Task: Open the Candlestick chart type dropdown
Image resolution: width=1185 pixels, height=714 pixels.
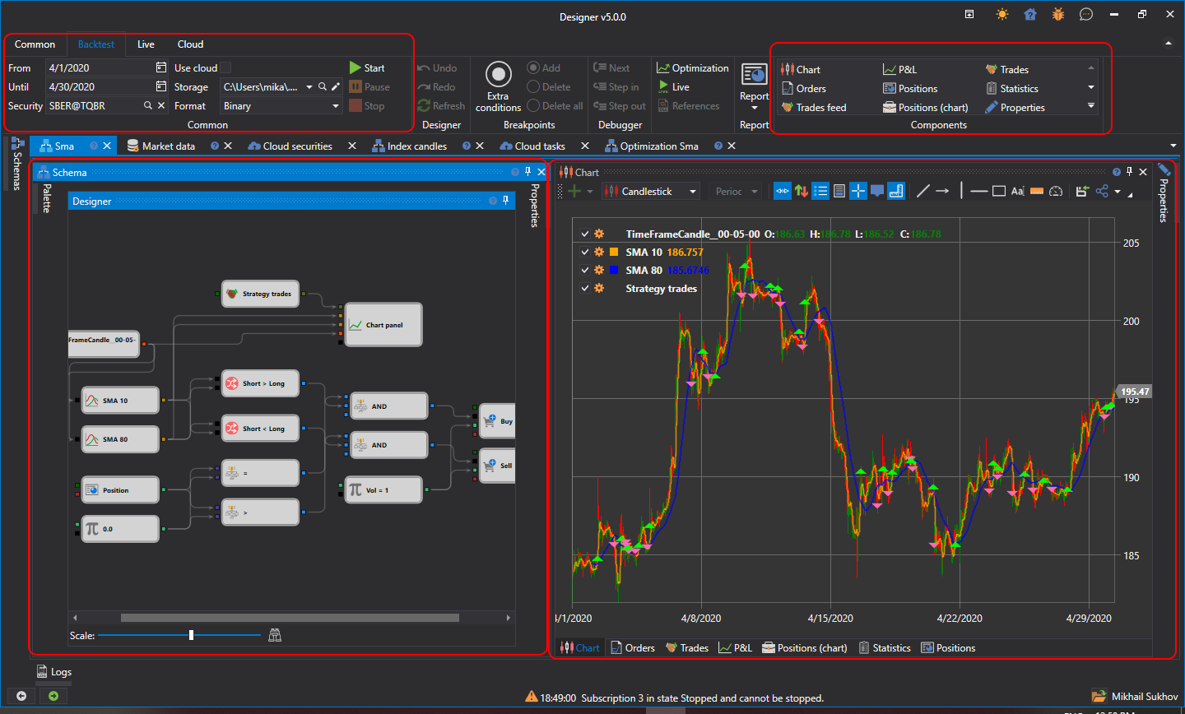Action: [650, 192]
